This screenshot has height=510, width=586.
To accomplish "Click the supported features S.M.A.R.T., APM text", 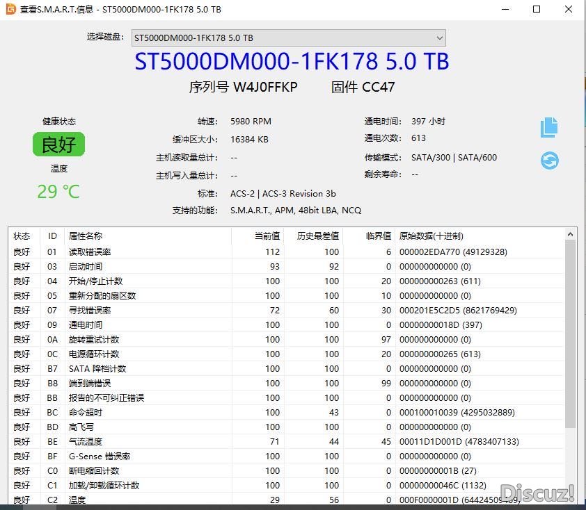I will [296, 210].
